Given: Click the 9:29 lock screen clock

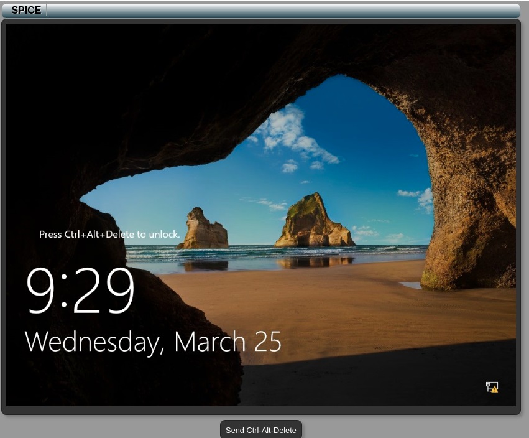Looking at the screenshot, I should point(80,291).
